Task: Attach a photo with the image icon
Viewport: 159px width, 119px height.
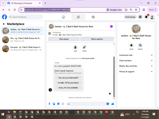Action: (x=54, y=104)
